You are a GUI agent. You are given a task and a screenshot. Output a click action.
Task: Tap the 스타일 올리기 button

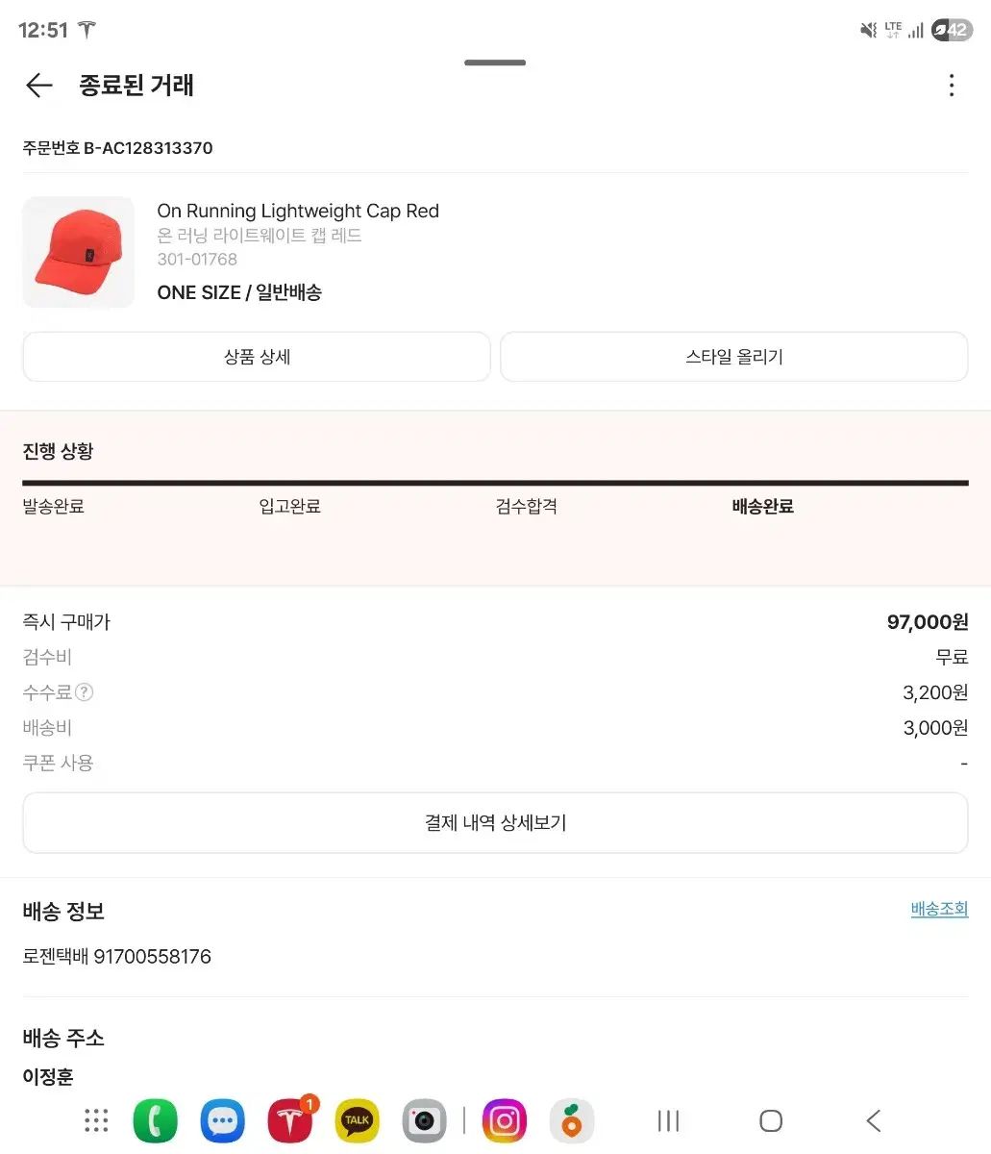[733, 357]
